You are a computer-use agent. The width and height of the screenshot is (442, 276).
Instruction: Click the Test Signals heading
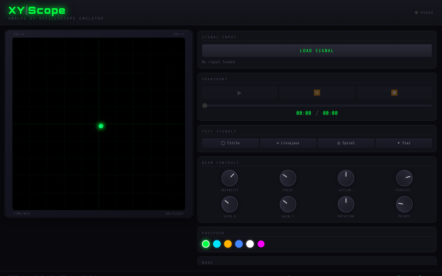point(219,131)
